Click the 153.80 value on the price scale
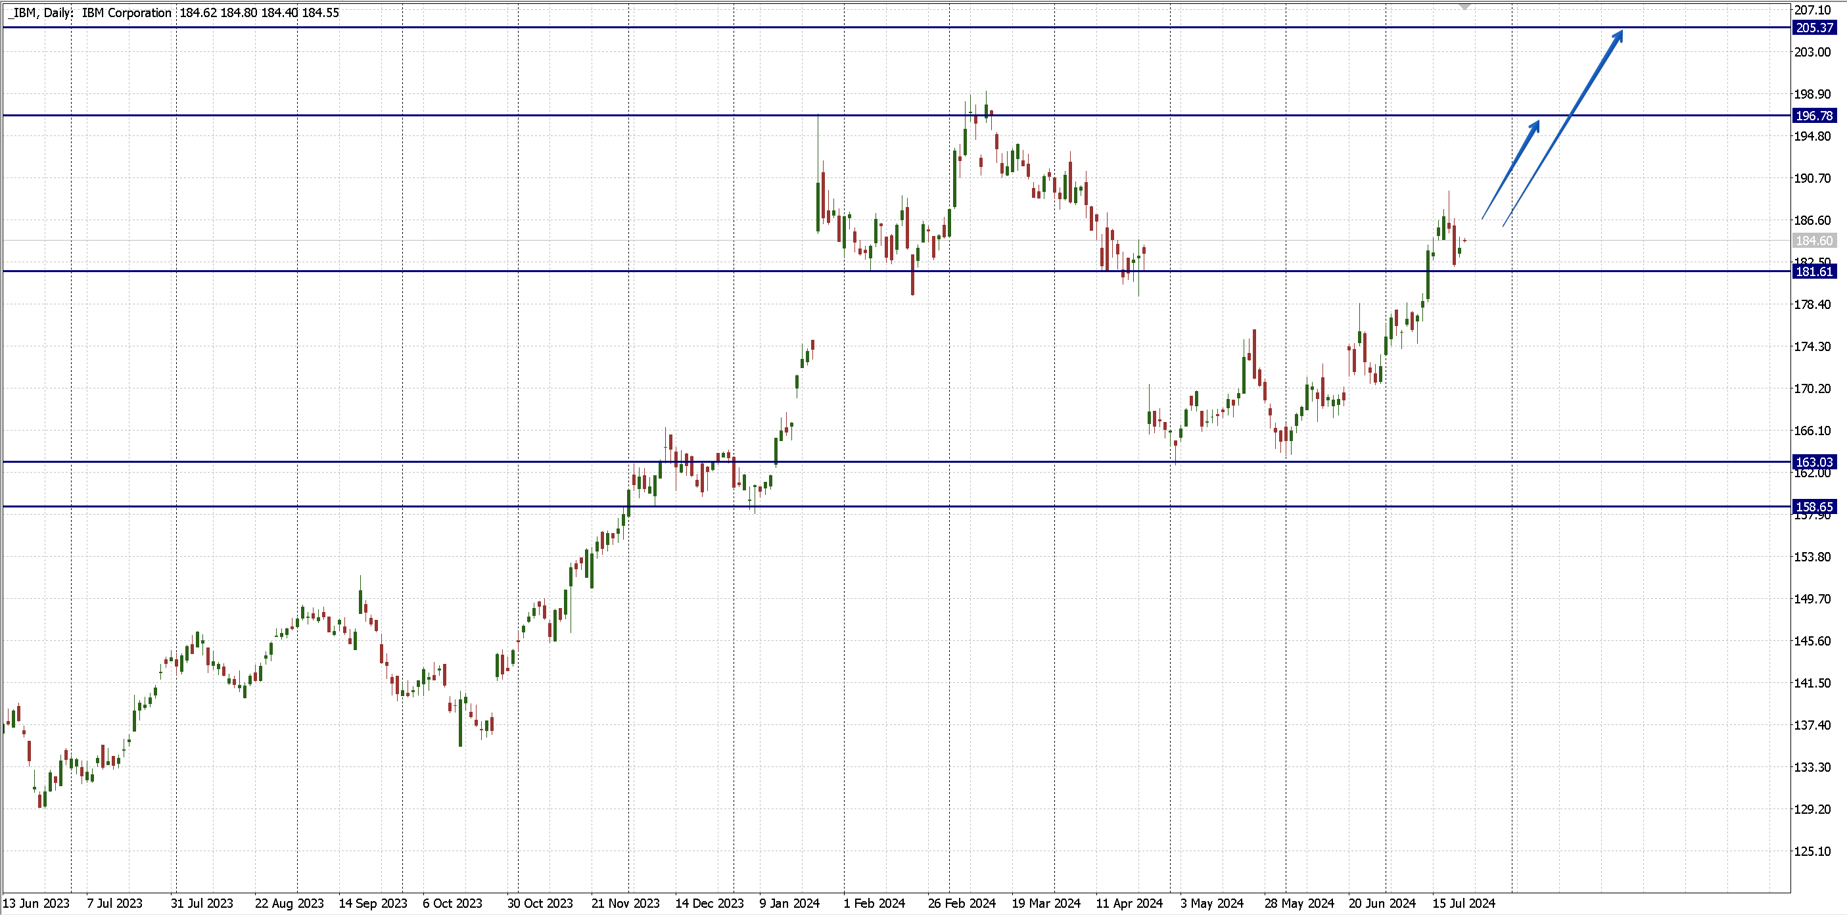Screen dimensions: 1847x915 point(1813,557)
